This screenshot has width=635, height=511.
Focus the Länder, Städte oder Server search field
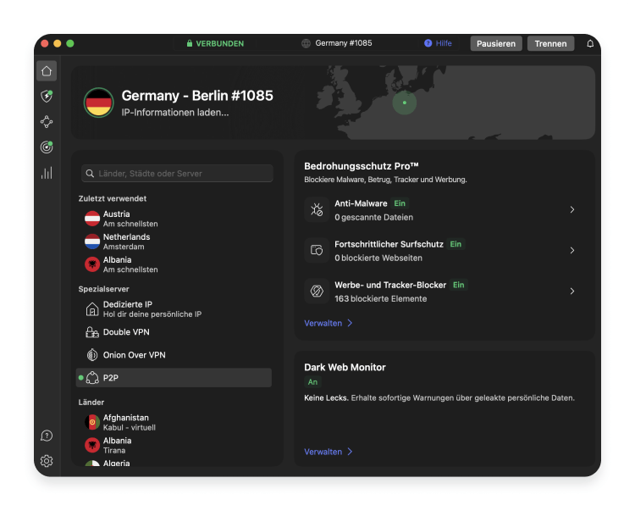pos(177,174)
